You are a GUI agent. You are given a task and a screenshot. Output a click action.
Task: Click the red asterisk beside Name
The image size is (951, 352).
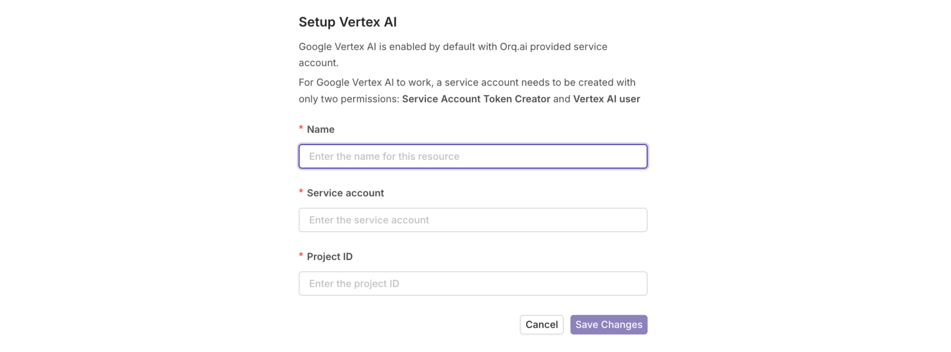tap(301, 128)
